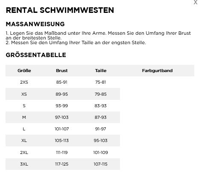This screenshot has height=175, width=199.
Task: Select the XL size row label
Action: point(24,141)
